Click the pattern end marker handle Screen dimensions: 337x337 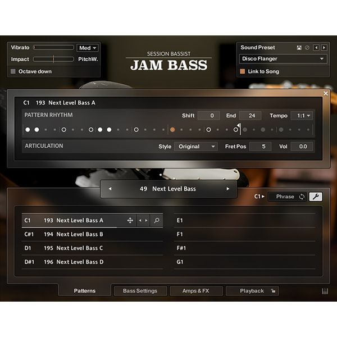pyautogui.click(x=239, y=125)
